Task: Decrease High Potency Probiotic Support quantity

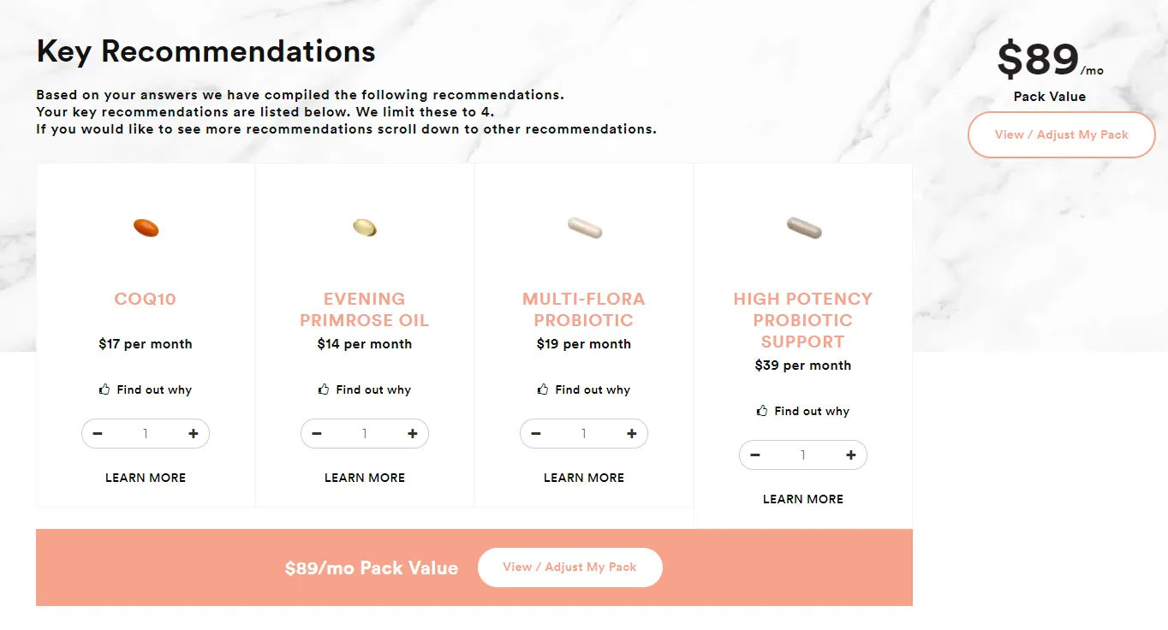Action: (755, 455)
